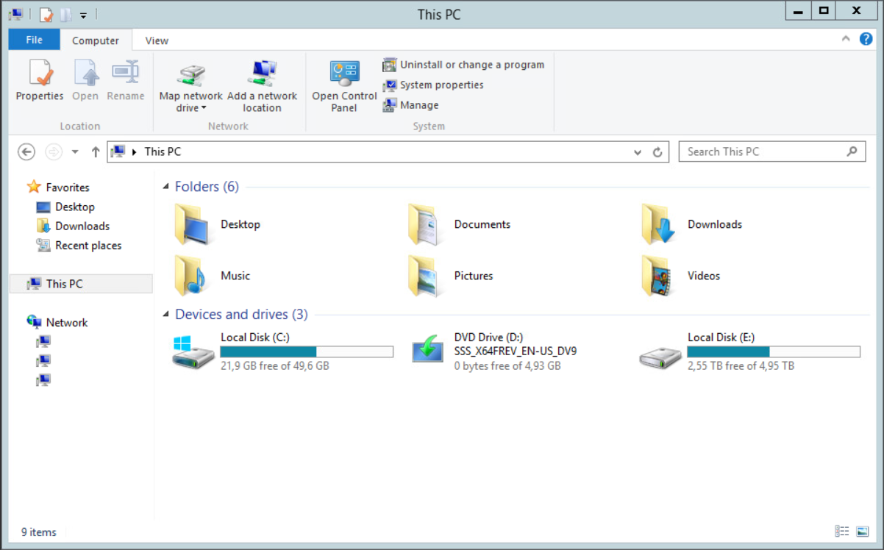Screen dimensions: 884x550
Task: Select the DVD Drive (D:) icon
Action: pos(427,348)
